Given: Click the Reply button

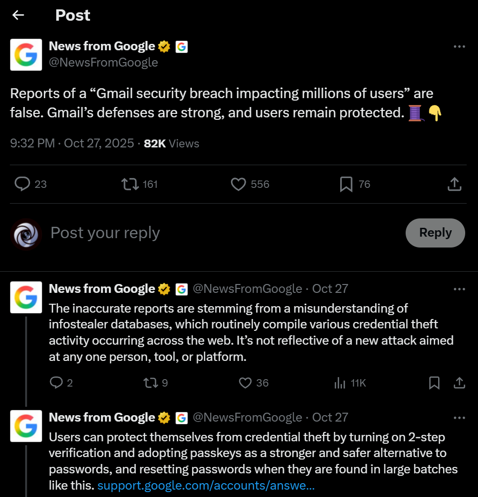Looking at the screenshot, I should click(x=435, y=233).
